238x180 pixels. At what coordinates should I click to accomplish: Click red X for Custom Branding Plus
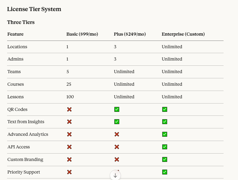(x=117, y=159)
